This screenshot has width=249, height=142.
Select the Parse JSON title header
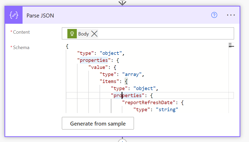point(40,16)
